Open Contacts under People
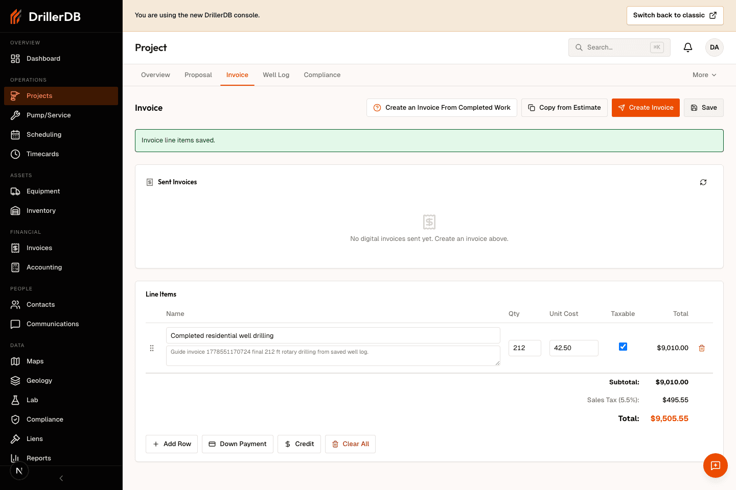The height and width of the screenshot is (490, 736). click(x=61, y=305)
